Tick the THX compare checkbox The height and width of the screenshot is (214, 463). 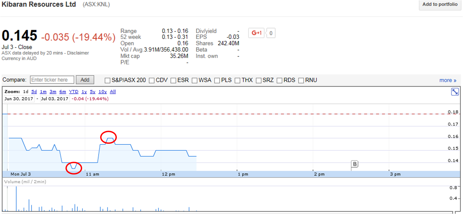[238, 80]
